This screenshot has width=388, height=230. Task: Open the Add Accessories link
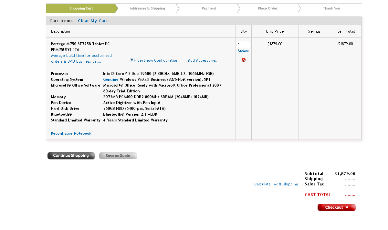(202, 60)
